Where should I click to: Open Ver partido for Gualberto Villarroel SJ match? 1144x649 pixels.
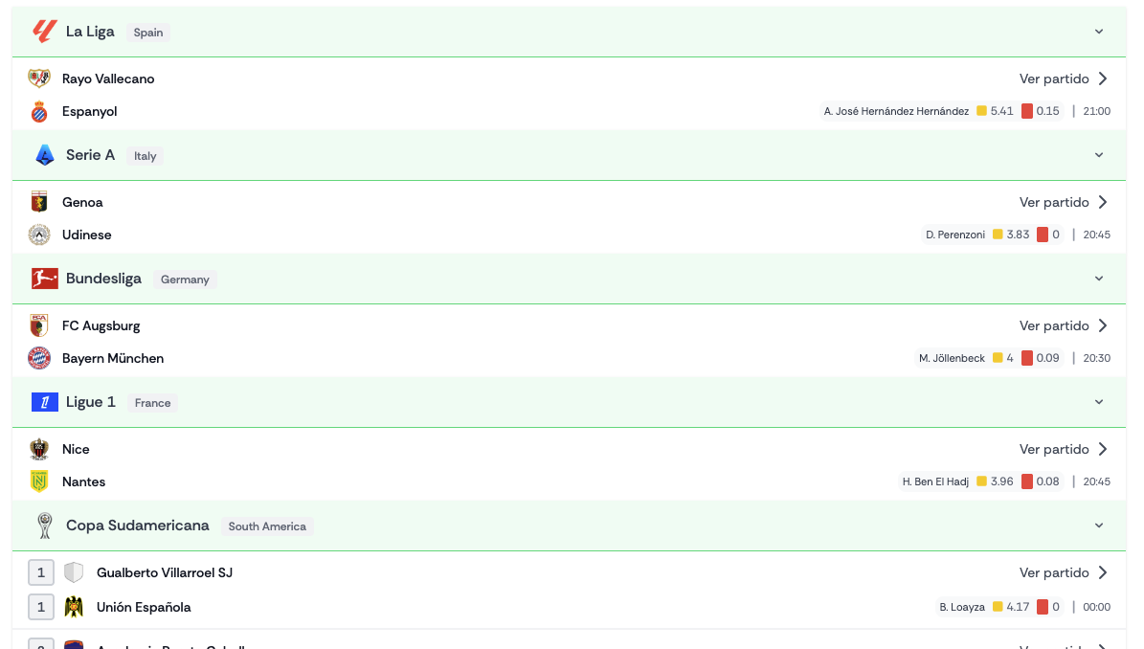(x=1064, y=572)
